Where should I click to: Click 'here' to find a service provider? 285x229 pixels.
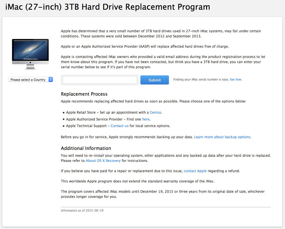146,119
